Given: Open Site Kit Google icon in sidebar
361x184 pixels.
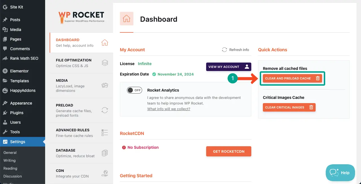Looking at the screenshot, I should pos(5,7).
